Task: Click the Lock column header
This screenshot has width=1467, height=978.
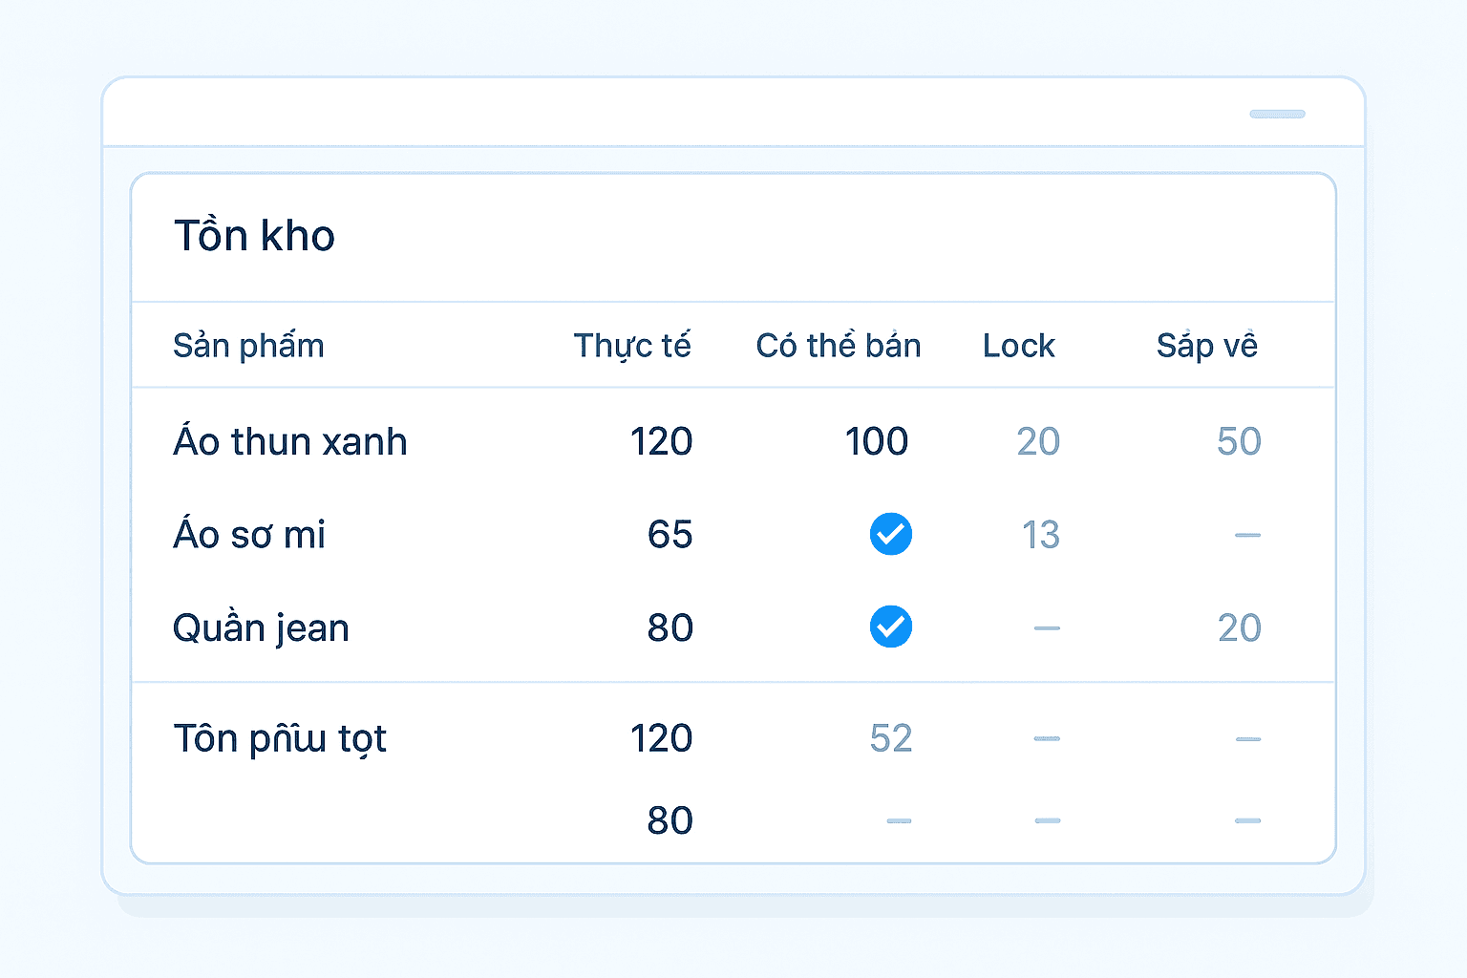Action: (1018, 346)
